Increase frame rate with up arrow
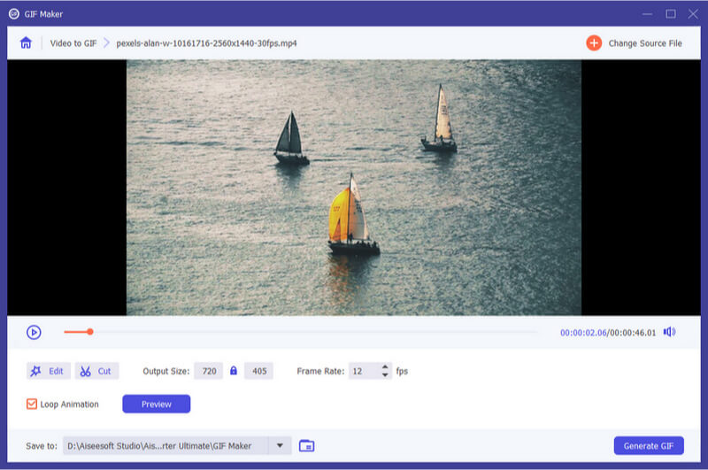 (385, 367)
